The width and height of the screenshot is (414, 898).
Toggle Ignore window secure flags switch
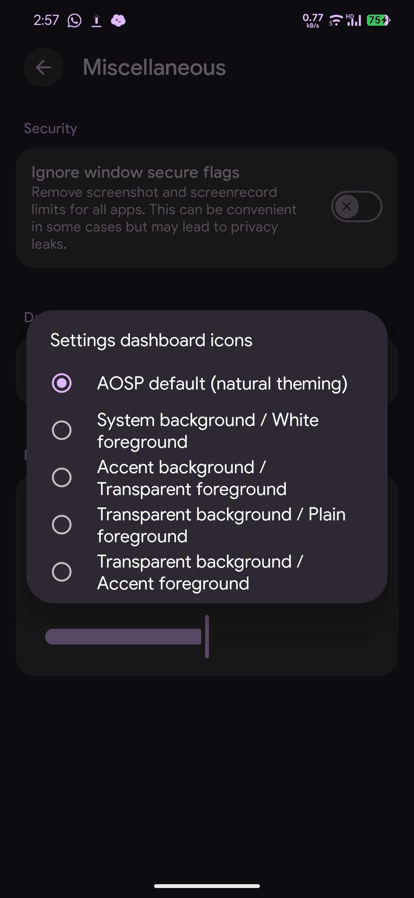click(x=356, y=206)
